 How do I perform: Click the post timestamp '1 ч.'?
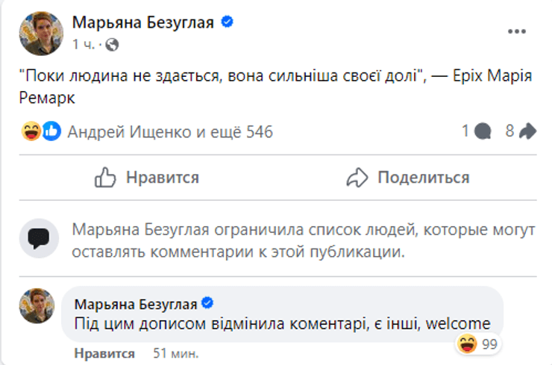click(x=83, y=45)
